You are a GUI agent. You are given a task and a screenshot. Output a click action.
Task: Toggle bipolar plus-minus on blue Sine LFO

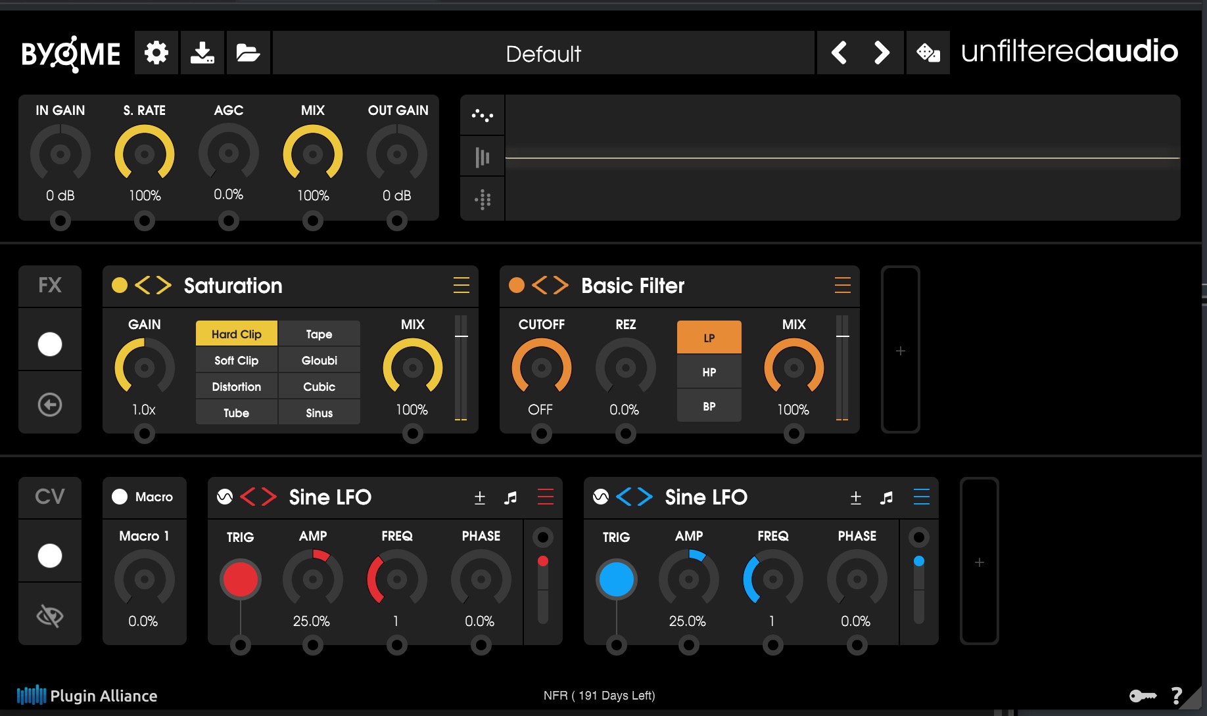pyautogui.click(x=856, y=498)
